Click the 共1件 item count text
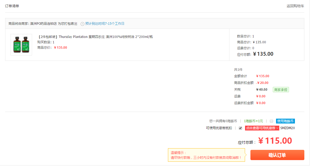Screen dimensions: 310x166 pos(238,70)
